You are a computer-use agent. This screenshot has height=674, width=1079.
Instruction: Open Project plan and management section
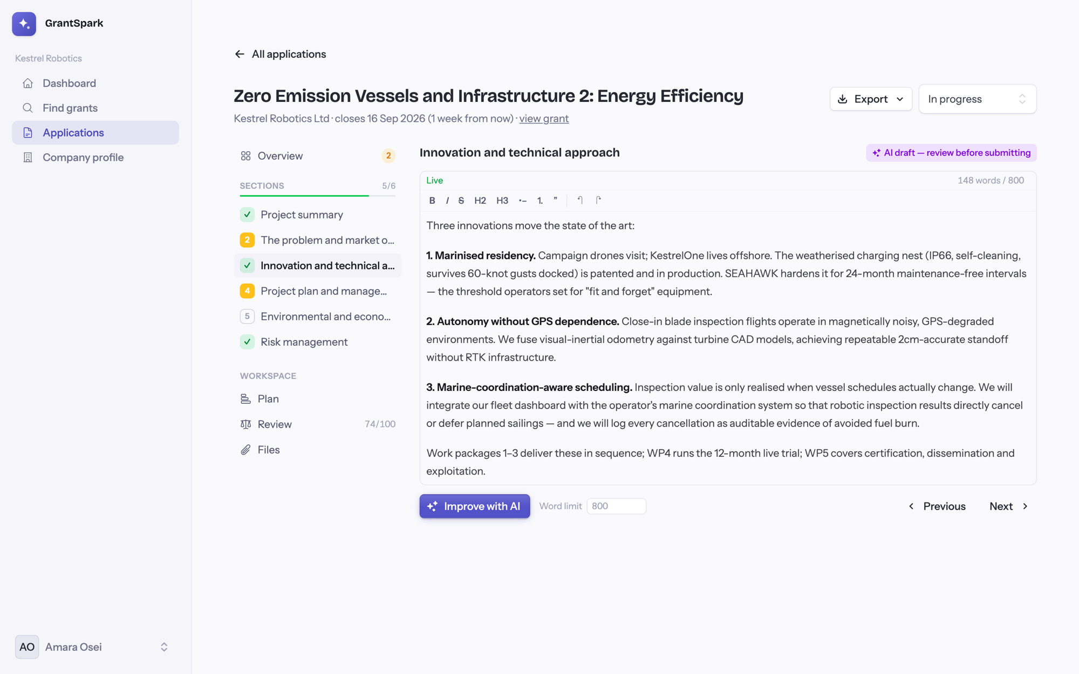318,291
